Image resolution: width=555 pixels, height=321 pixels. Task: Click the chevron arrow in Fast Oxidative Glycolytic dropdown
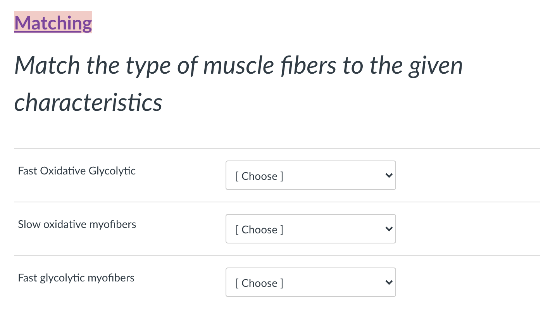(389, 176)
